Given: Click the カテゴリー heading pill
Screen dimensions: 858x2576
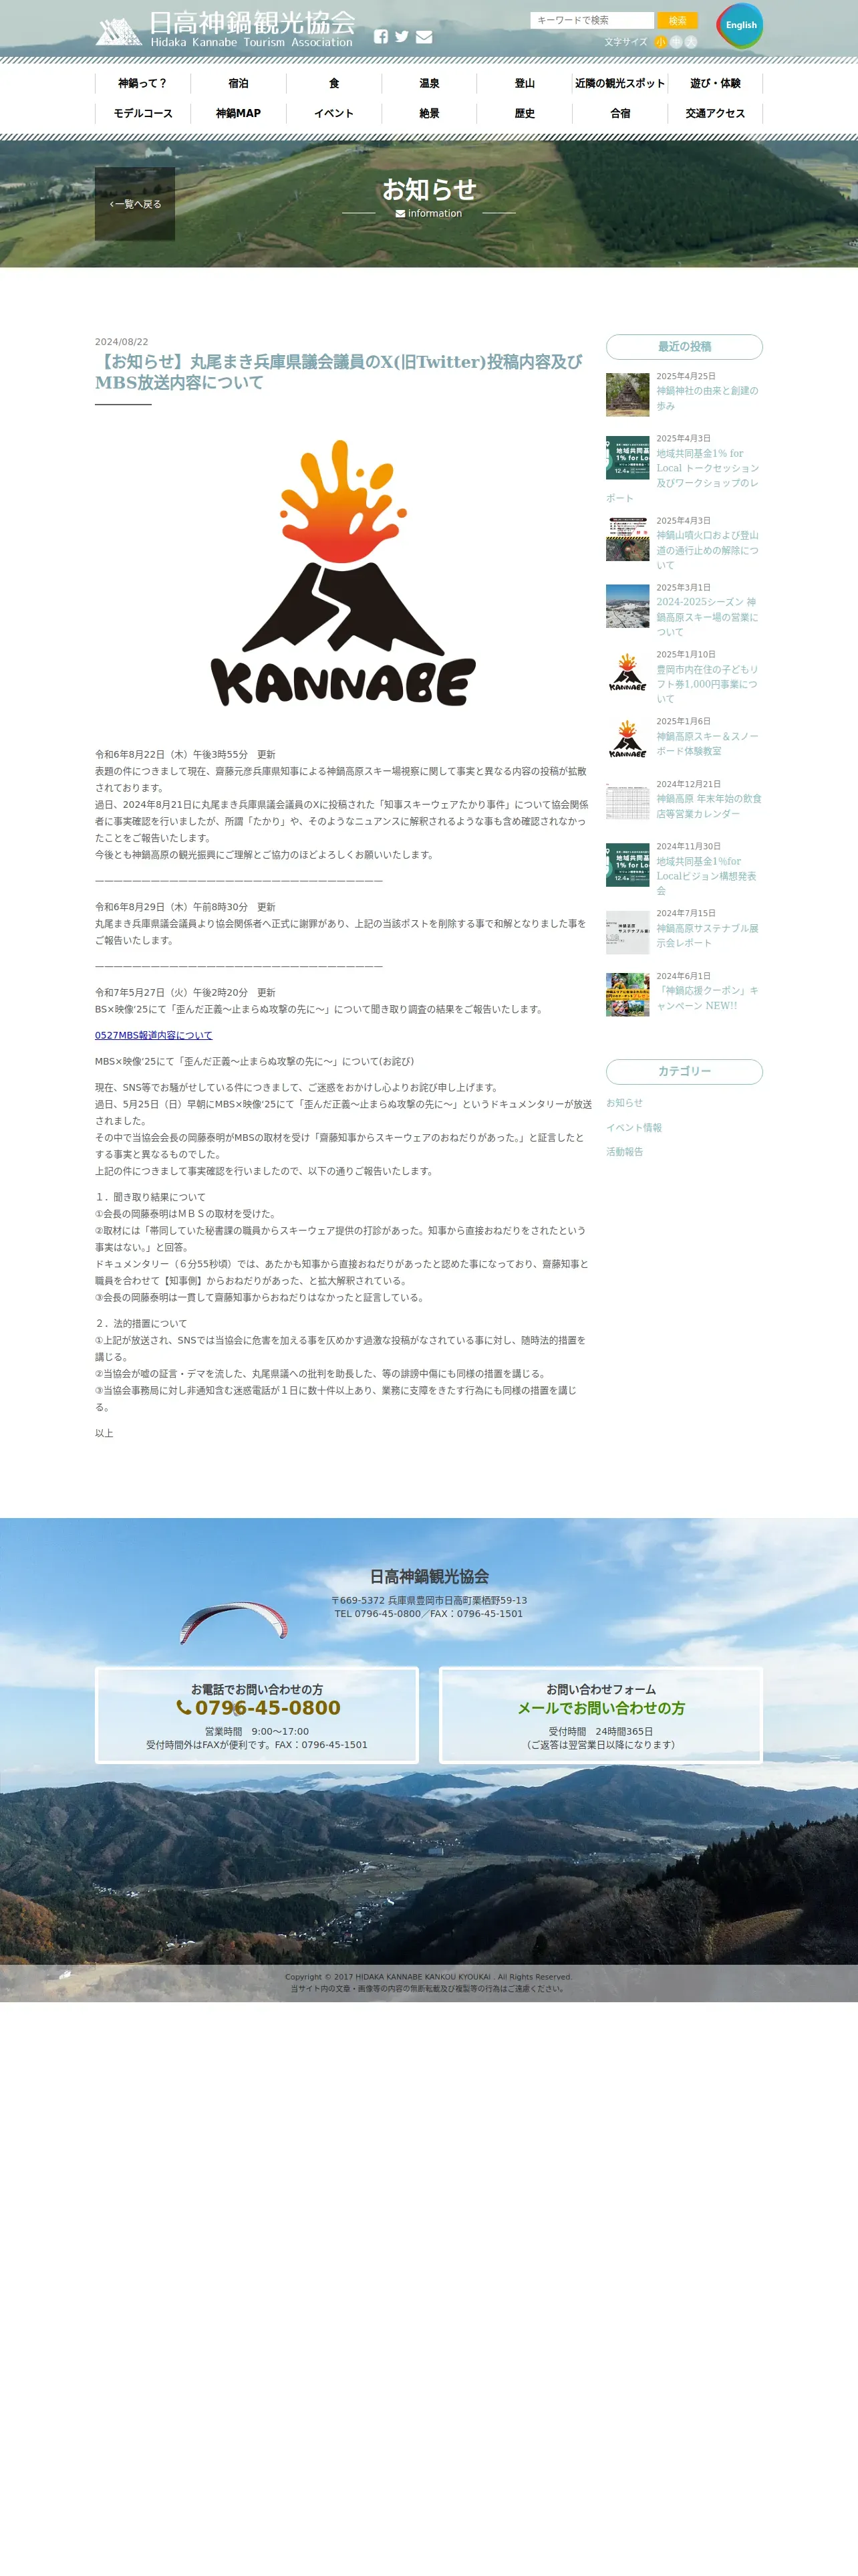Looking at the screenshot, I should (x=684, y=1071).
